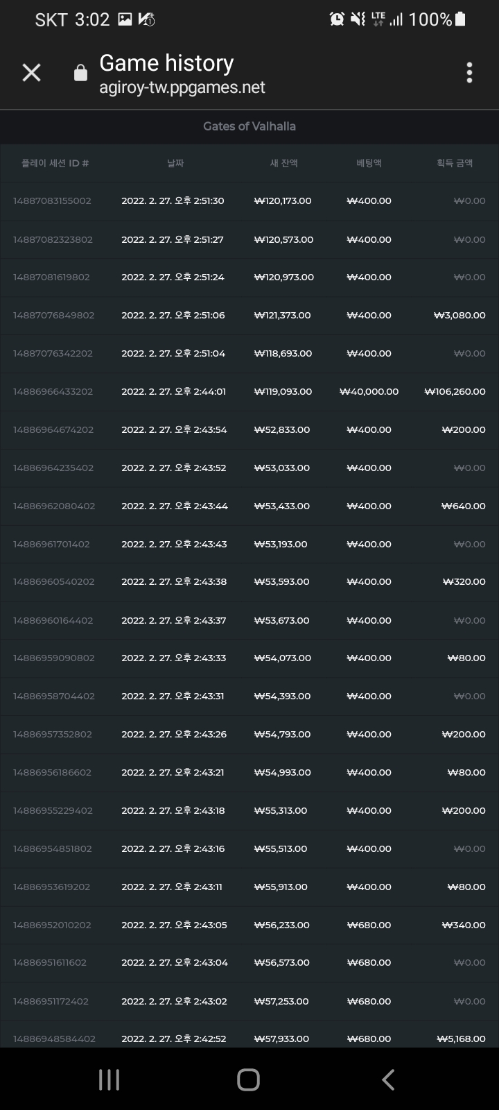Open session row 14886966433202

point(249,391)
